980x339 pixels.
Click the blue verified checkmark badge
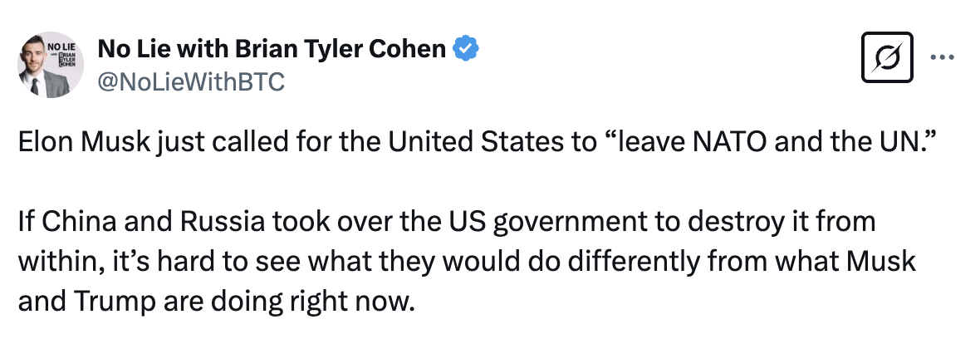pos(467,50)
